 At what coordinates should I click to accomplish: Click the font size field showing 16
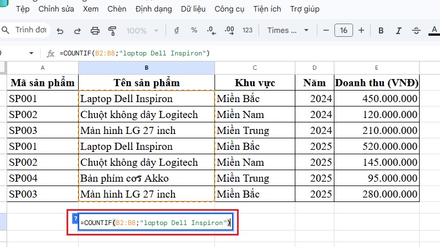343,30
